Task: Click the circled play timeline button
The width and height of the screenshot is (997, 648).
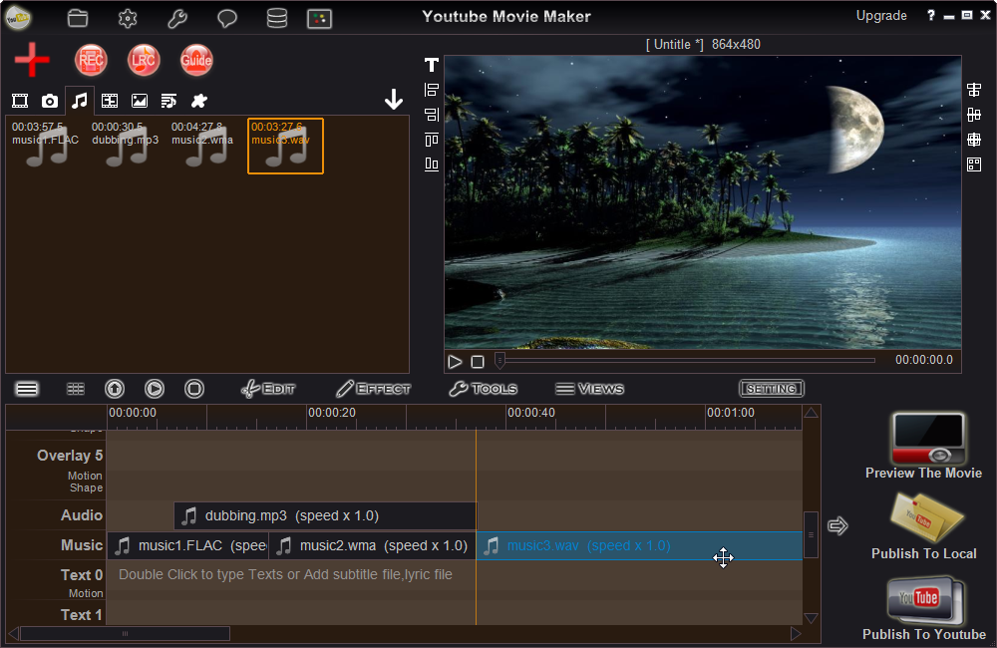Action: click(155, 389)
